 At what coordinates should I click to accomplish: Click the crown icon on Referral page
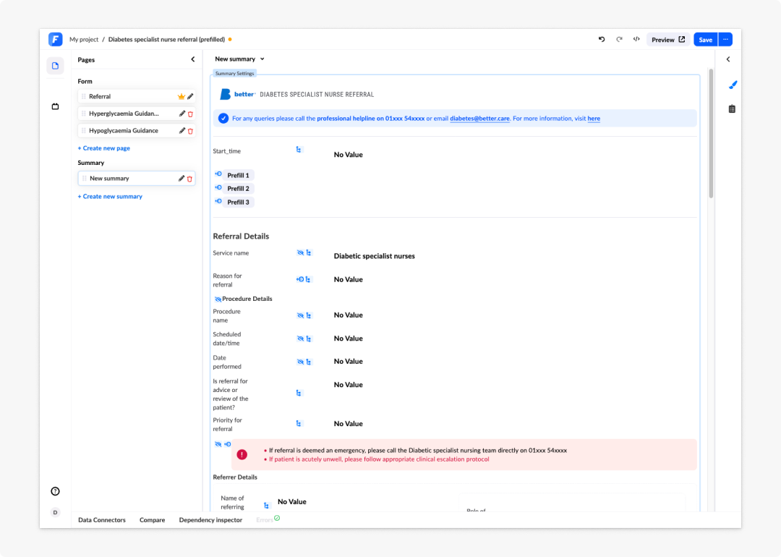click(x=182, y=97)
